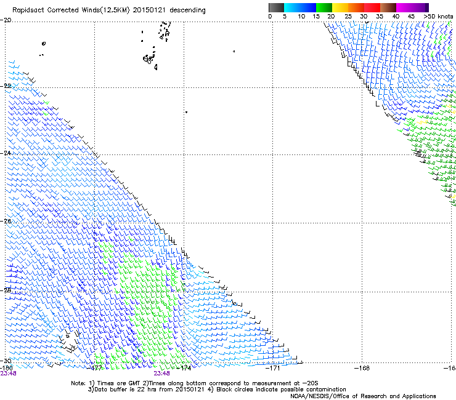Click the '-171' longitude axis label
Image resolution: width=456 pixels, height=400 pixels.
(272, 368)
